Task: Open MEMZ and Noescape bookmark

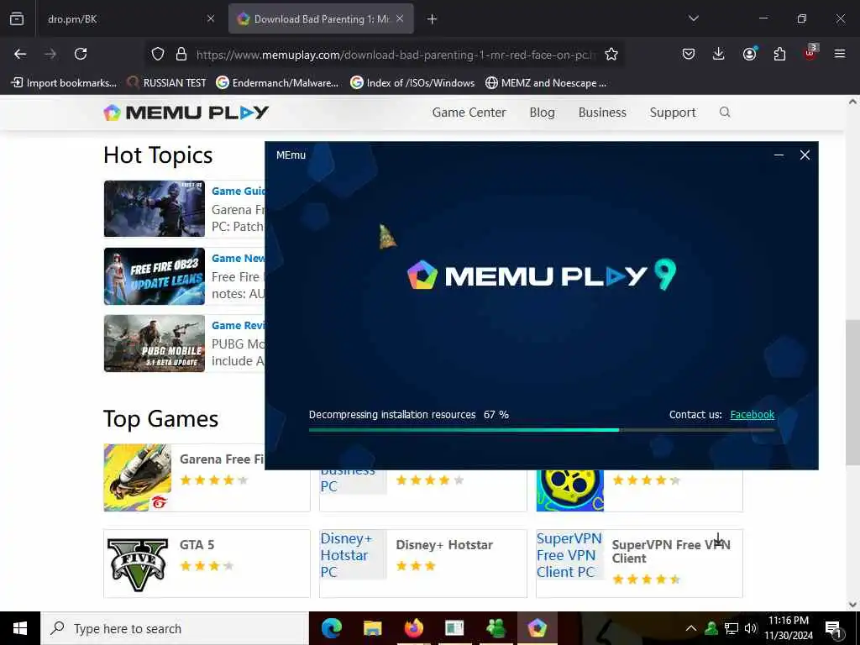Action: [546, 83]
